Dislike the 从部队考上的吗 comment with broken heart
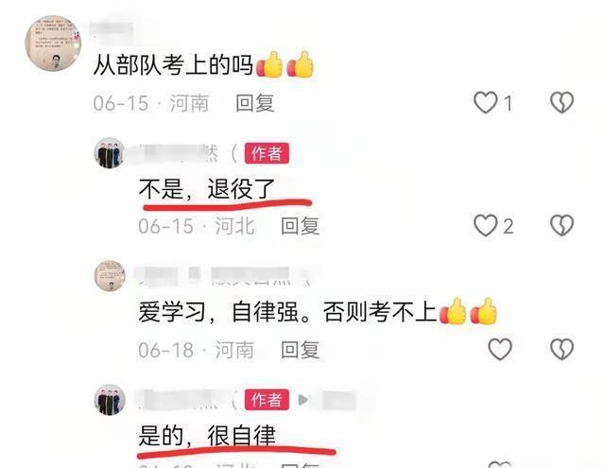The image size is (605, 468). [x=562, y=103]
